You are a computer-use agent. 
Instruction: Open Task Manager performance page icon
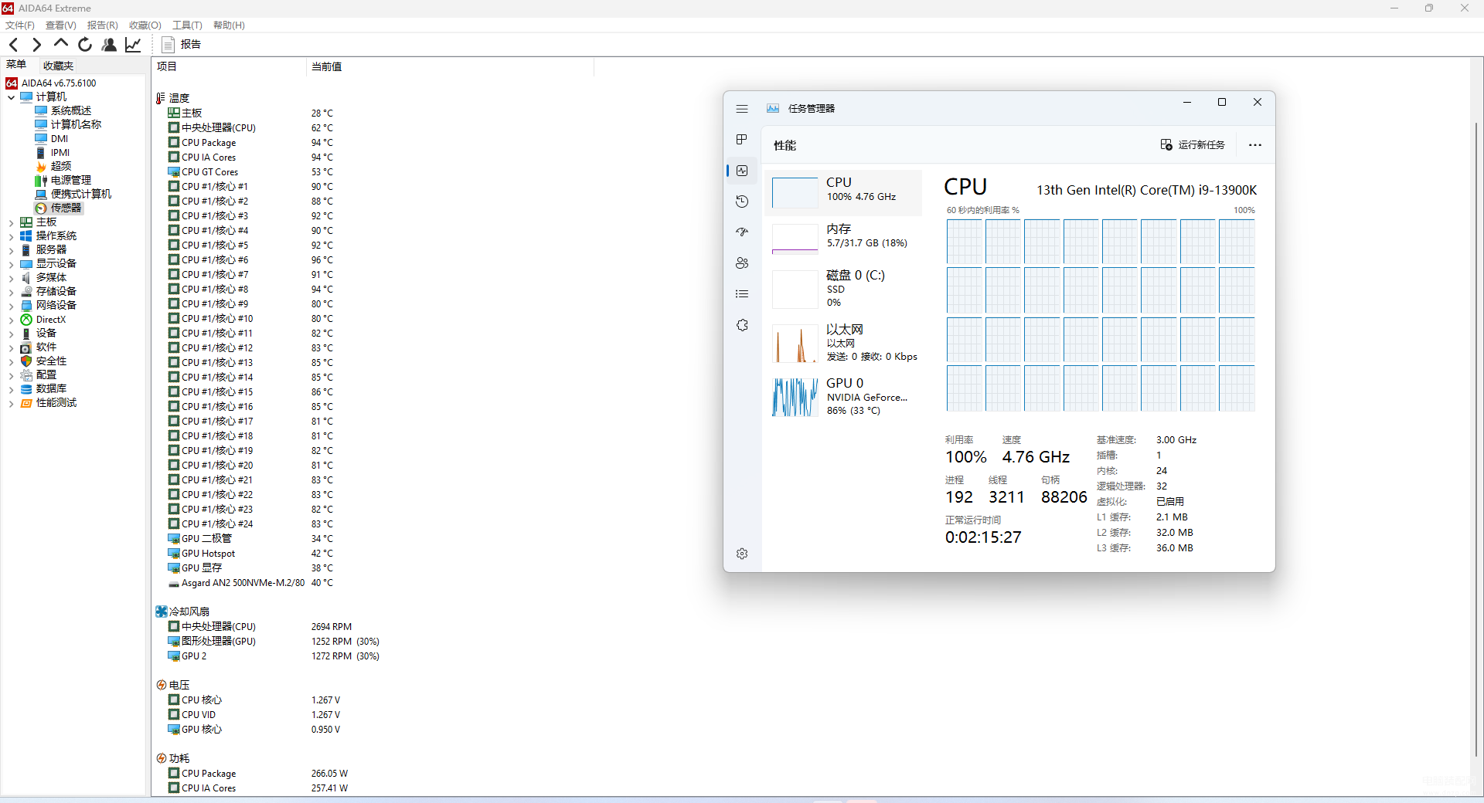[x=742, y=171]
